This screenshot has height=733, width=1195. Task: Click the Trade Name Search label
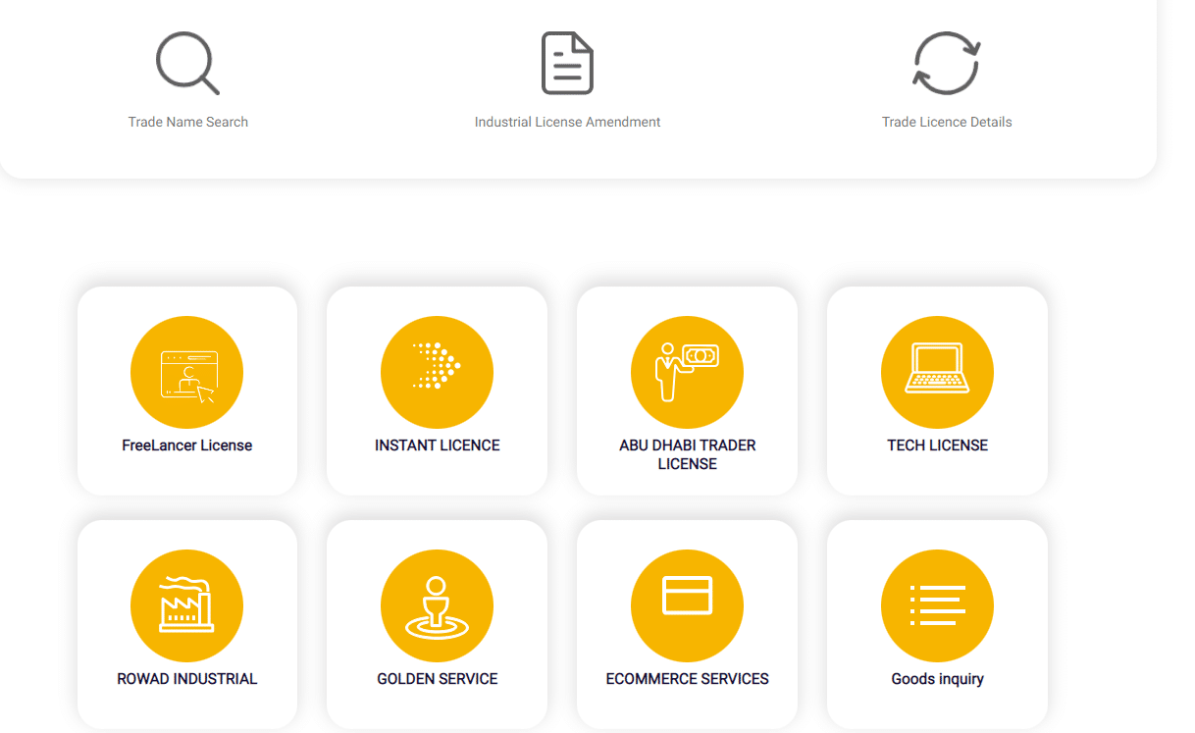coord(187,122)
